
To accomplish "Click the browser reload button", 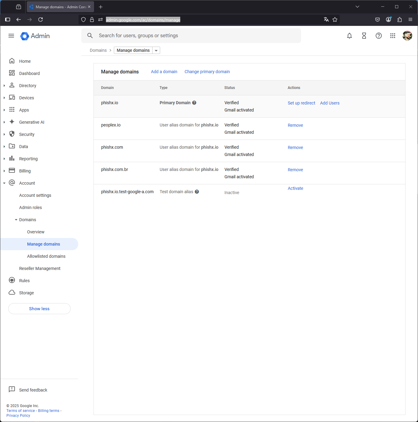I will pyautogui.click(x=40, y=20).
